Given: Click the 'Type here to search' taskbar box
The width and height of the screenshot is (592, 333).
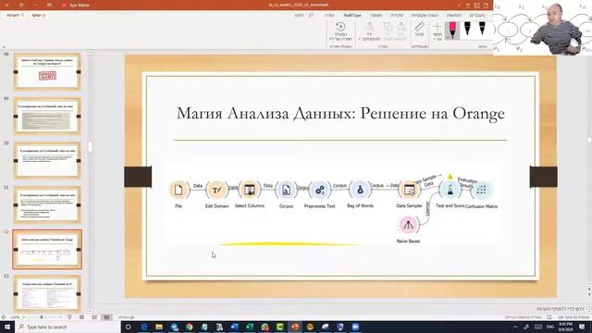Looking at the screenshot, I should (x=68, y=327).
